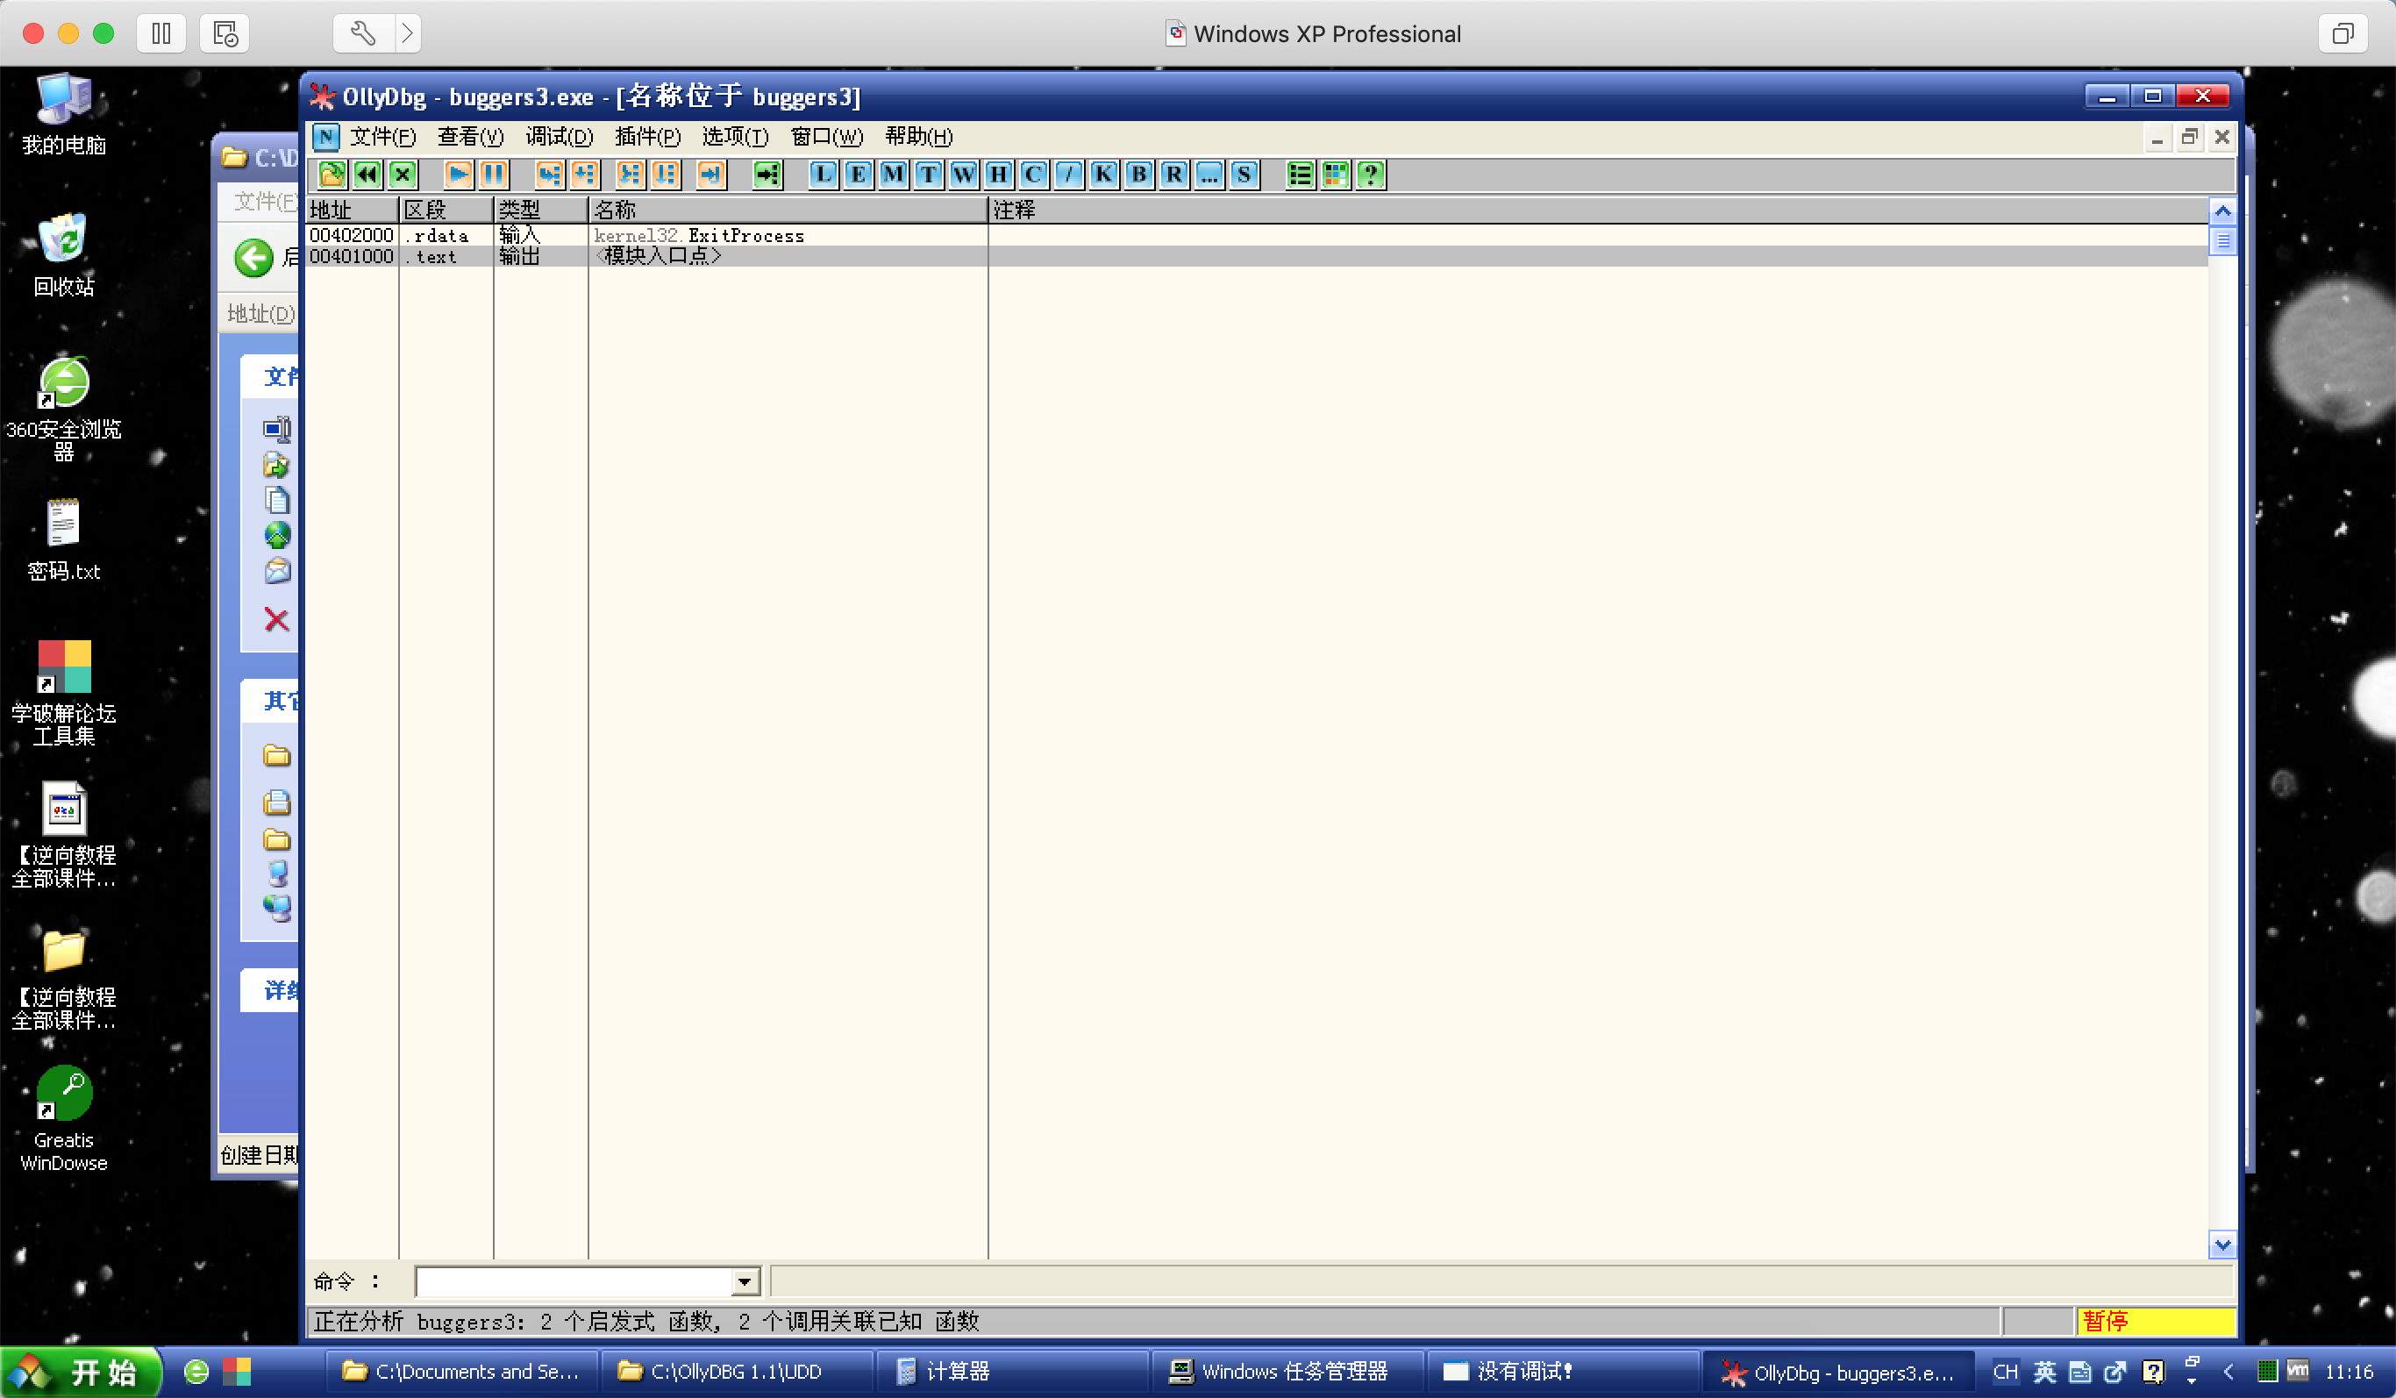This screenshot has width=2396, height=1398.
Task: Expand the 命令 command dropdown arrow
Action: click(745, 1282)
